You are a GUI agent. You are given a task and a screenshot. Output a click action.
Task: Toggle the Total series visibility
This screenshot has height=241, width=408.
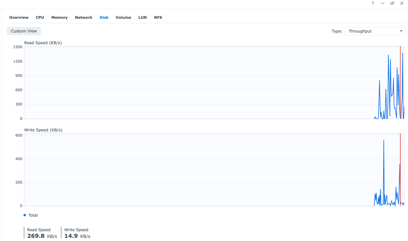31,215
